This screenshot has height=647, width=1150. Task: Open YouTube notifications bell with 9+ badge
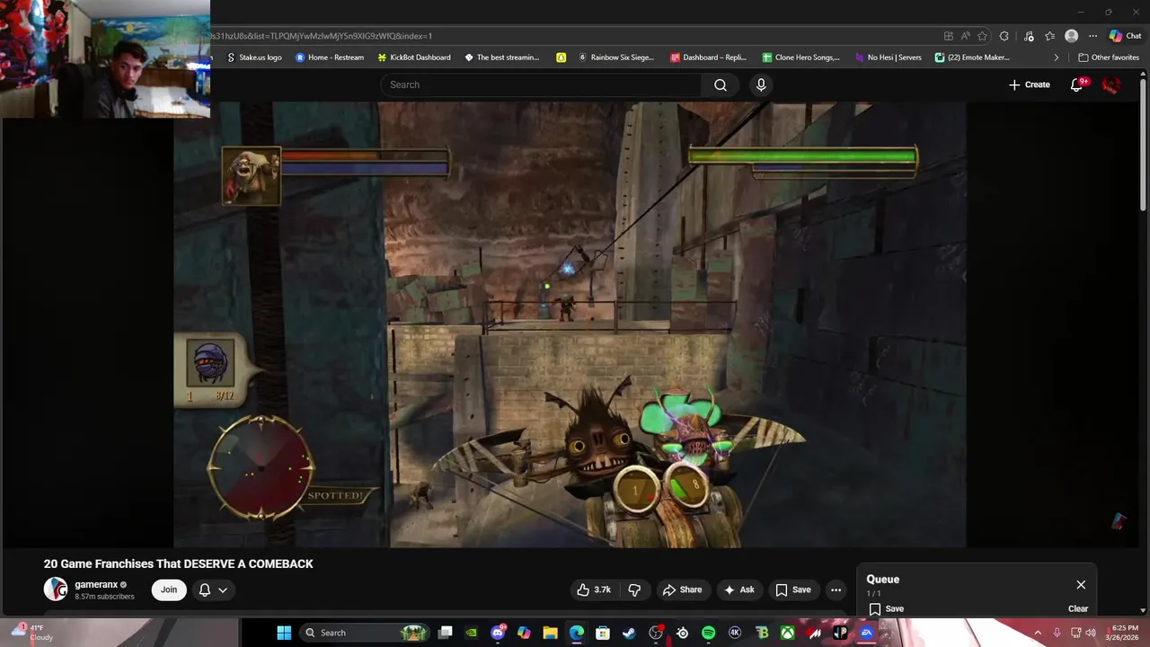pos(1077,84)
